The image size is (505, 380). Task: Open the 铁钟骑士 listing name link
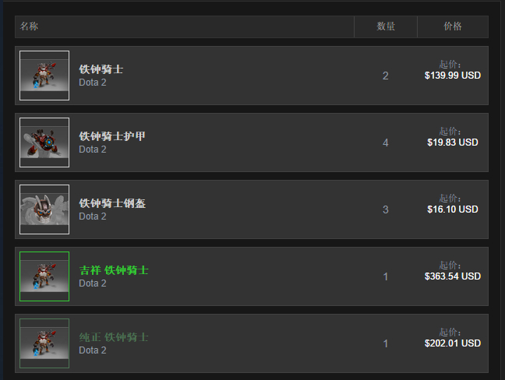click(101, 69)
